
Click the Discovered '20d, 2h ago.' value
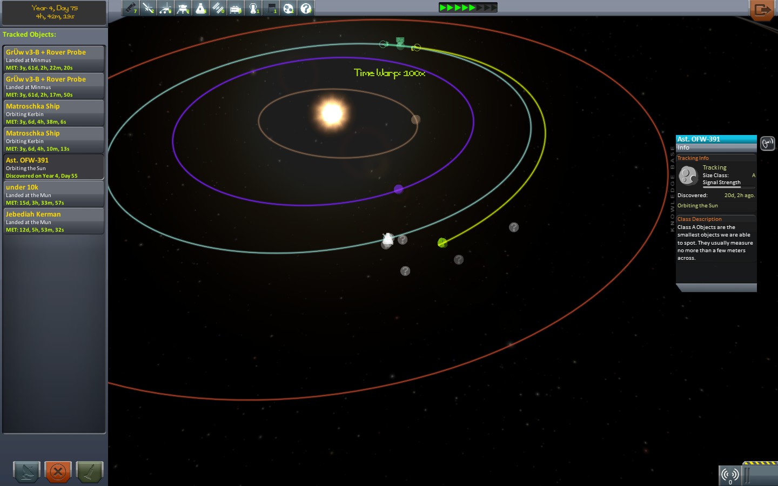click(739, 195)
